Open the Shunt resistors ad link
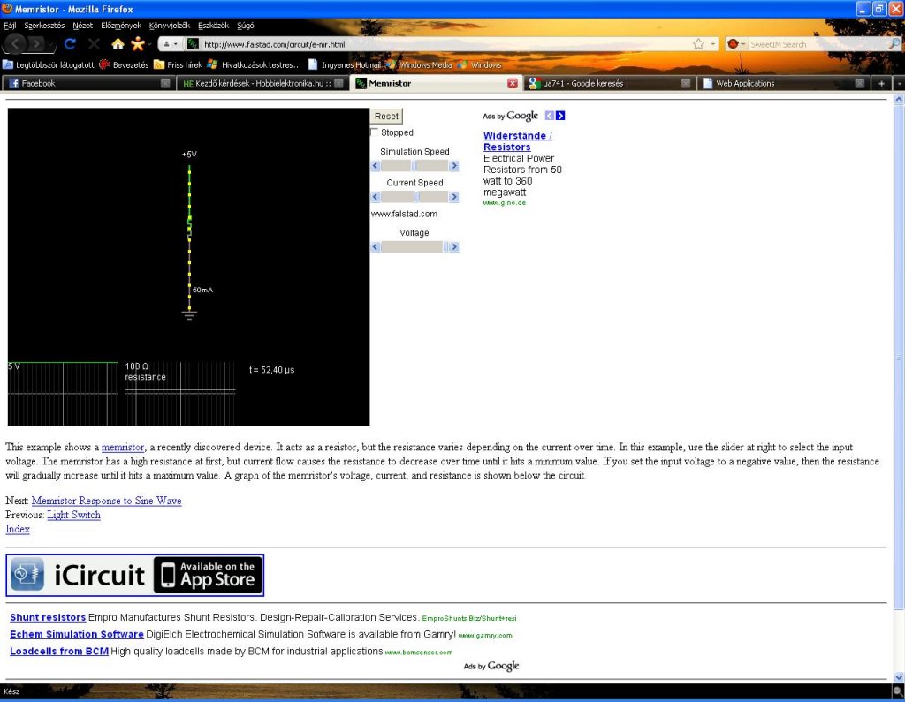This screenshot has height=702, width=905. (48, 617)
